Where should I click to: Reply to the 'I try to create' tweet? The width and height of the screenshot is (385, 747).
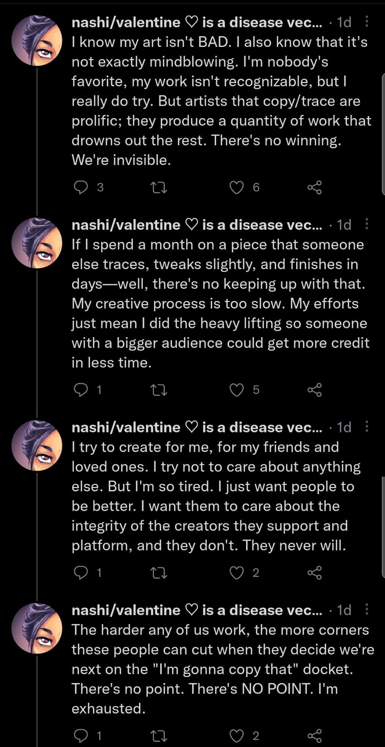81,572
